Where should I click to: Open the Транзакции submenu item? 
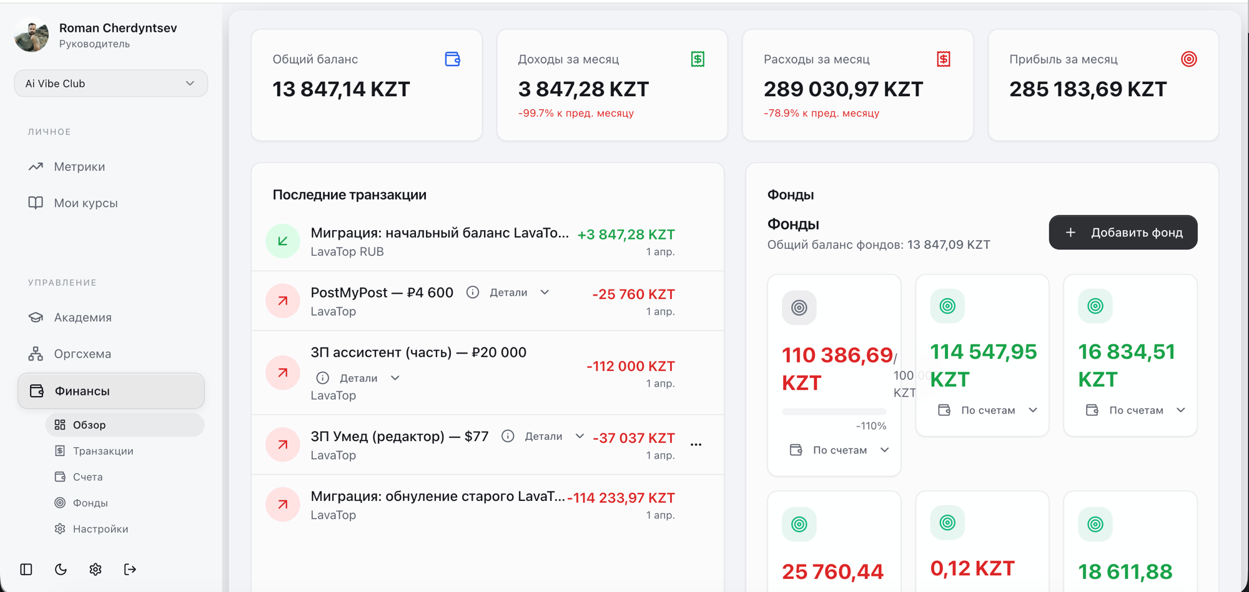tap(103, 451)
